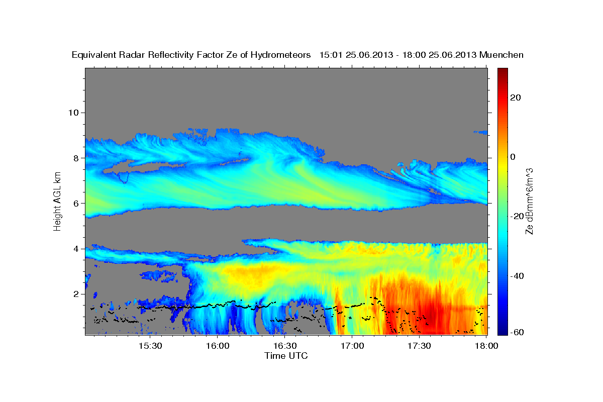Click the colorbar value label -20

pyautogui.click(x=516, y=216)
